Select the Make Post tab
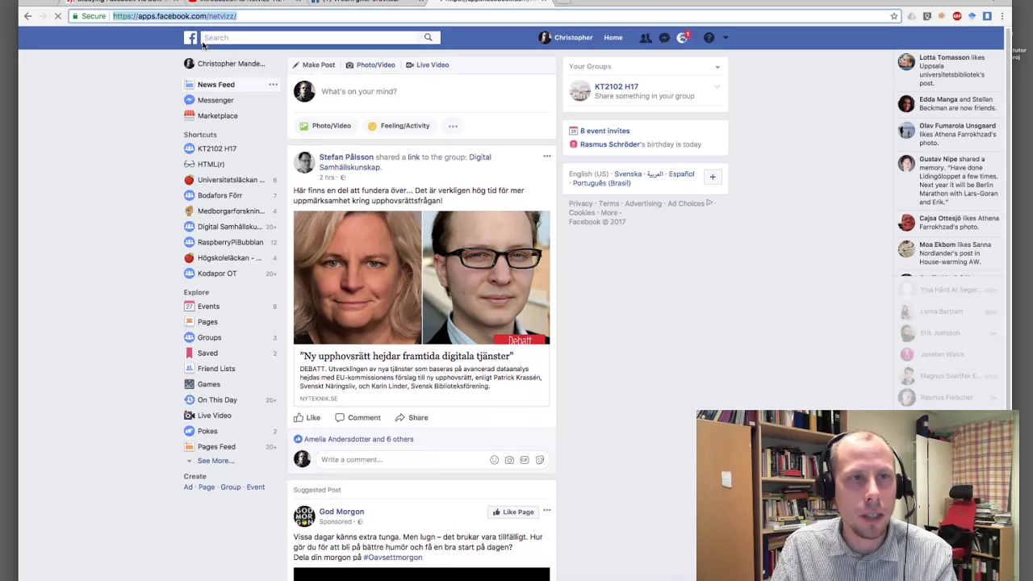The height and width of the screenshot is (581, 1033). point(313,65)
